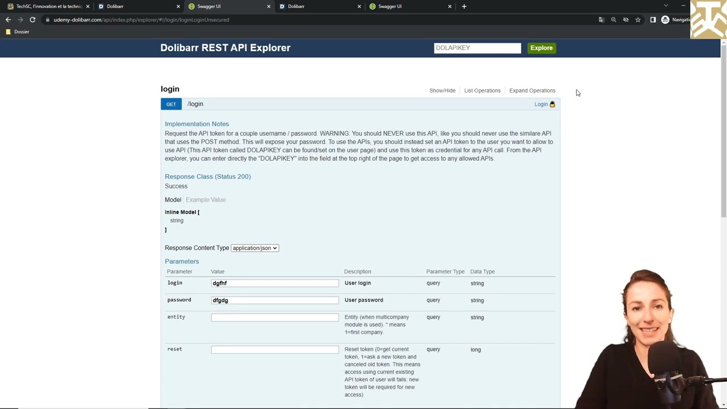Screen dimensions: 727x409
Task: Click the reset parameter value field
Action: click(275, 349)
